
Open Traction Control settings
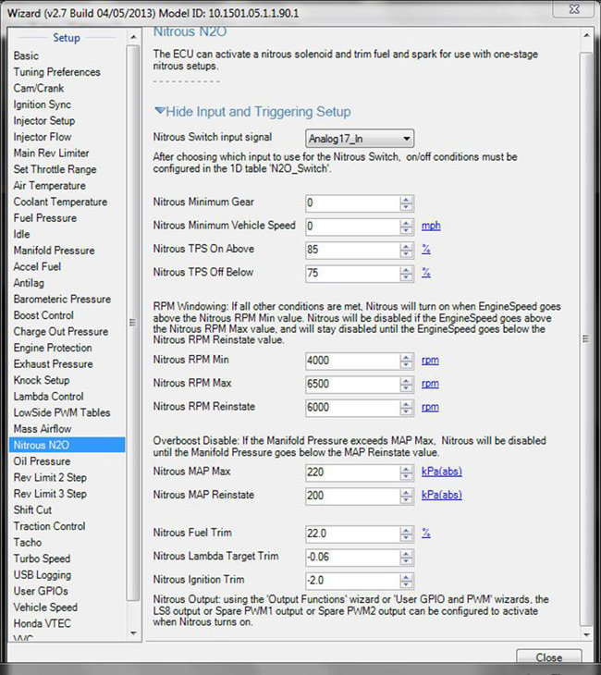coord(49,526)
